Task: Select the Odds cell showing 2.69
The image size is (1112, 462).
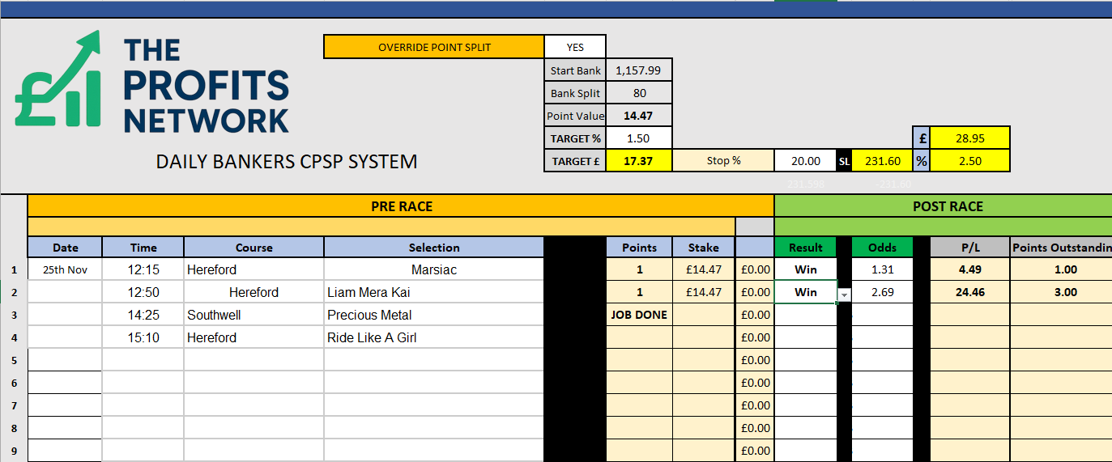Action: coord(881,292)
